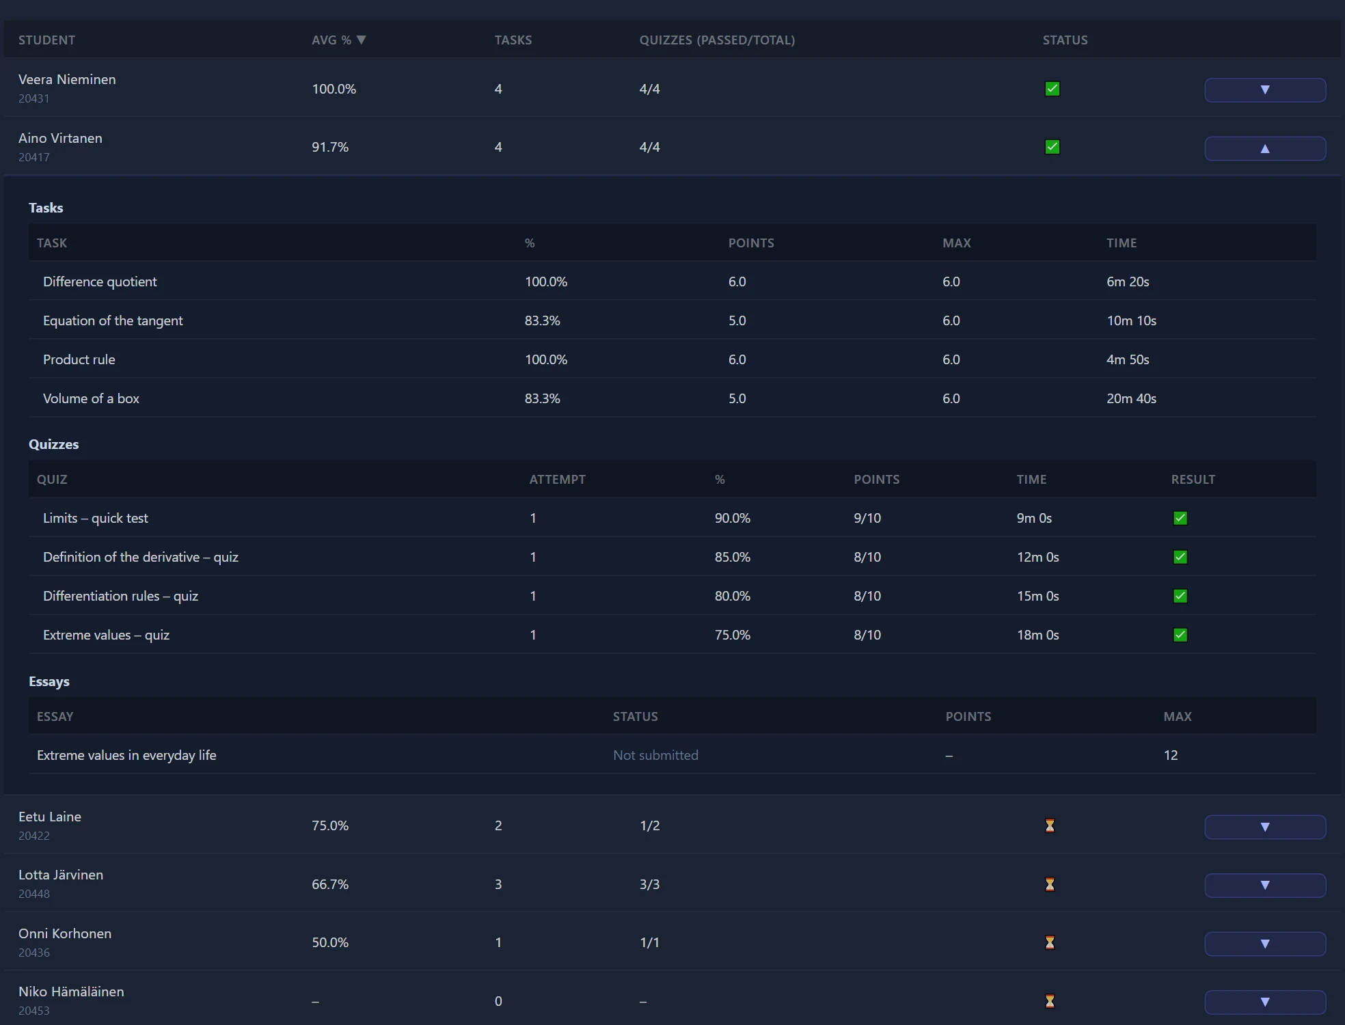Click student name Niko Hämäläinen
Image resolution: width=1345 pixels, height=1025 pixels.
click(x=71, y=992)
